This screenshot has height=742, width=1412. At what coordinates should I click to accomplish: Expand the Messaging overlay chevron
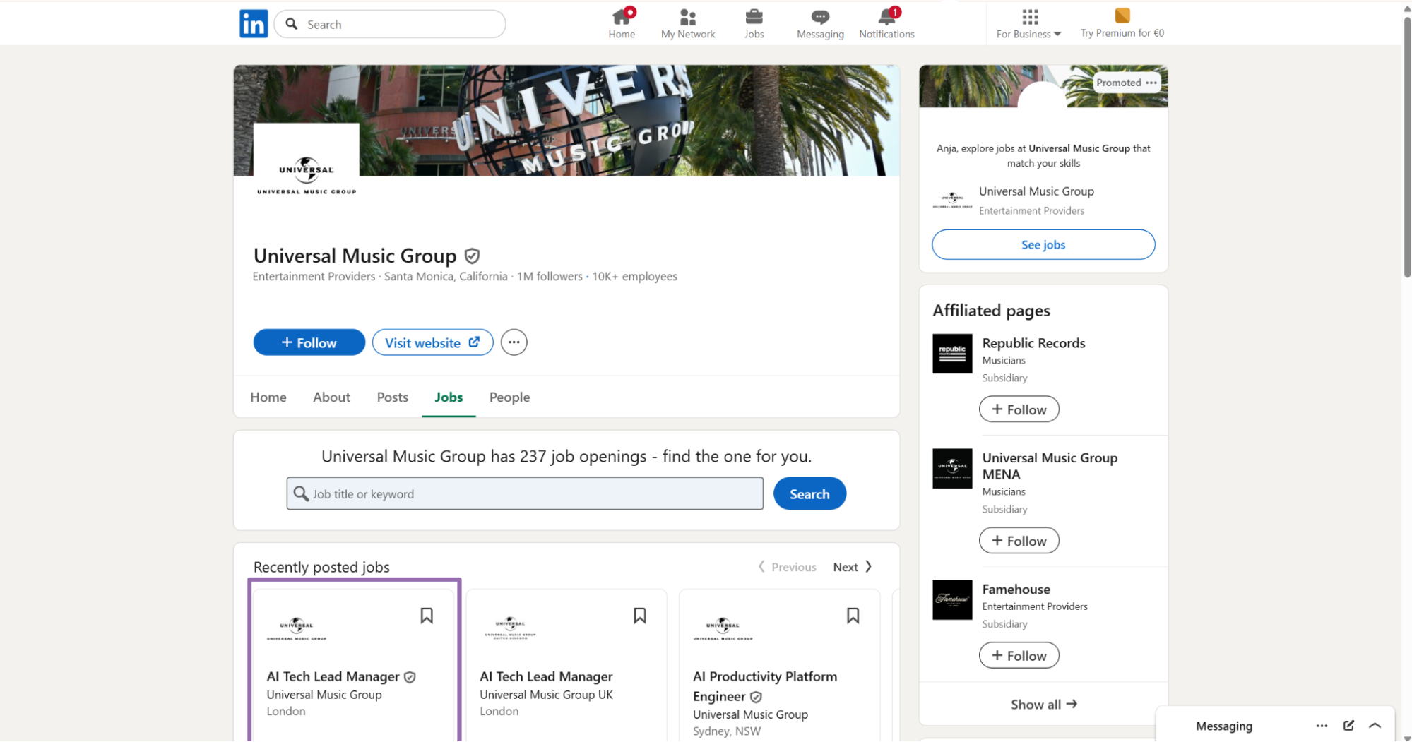(1375, 726)
